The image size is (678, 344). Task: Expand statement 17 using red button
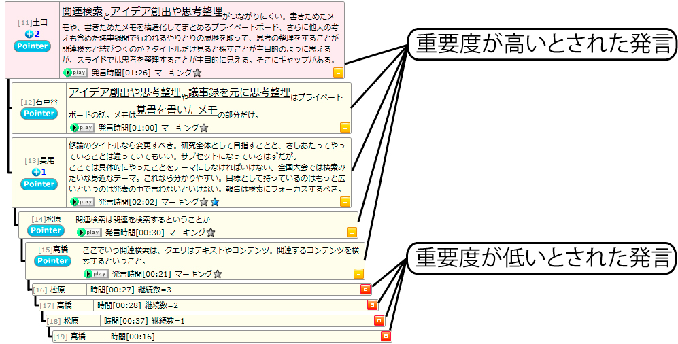[x=372, y=305]
